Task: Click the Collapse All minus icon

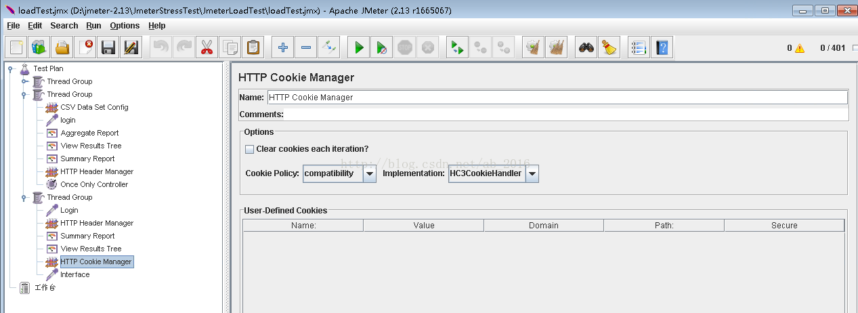Action: (x=305, y=47)
